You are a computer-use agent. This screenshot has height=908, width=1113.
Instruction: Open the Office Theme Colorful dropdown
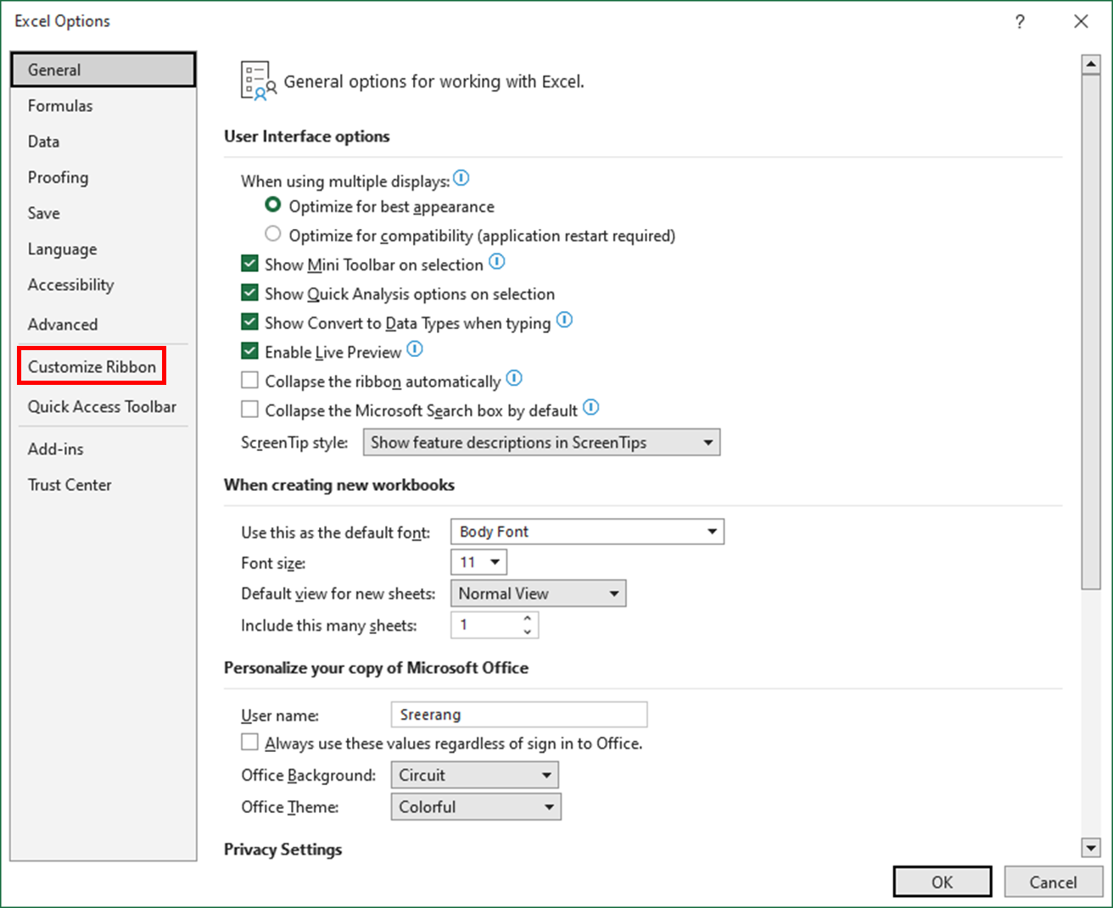(x=476, y=807)
